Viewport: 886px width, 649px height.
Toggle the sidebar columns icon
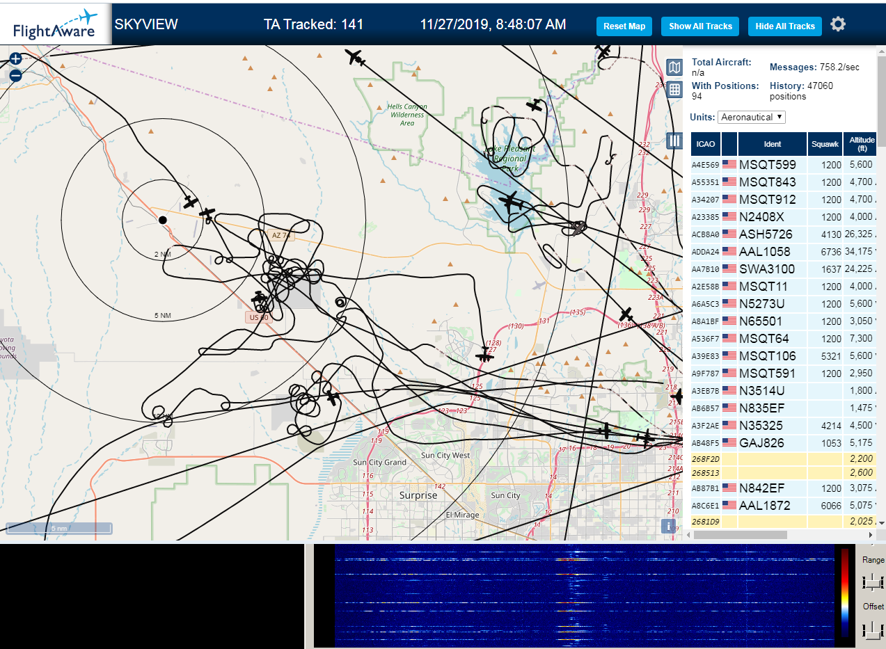674,141
